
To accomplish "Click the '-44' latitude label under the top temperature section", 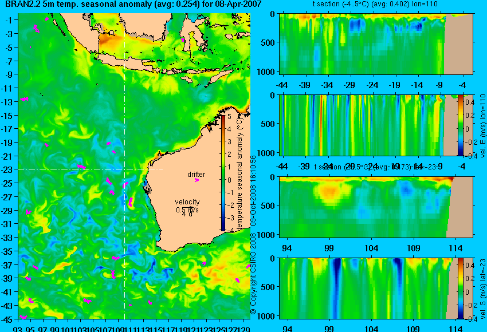I will click(x=282, y=85).
